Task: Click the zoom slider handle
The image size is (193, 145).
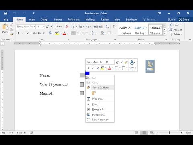Action: (169, 133)
